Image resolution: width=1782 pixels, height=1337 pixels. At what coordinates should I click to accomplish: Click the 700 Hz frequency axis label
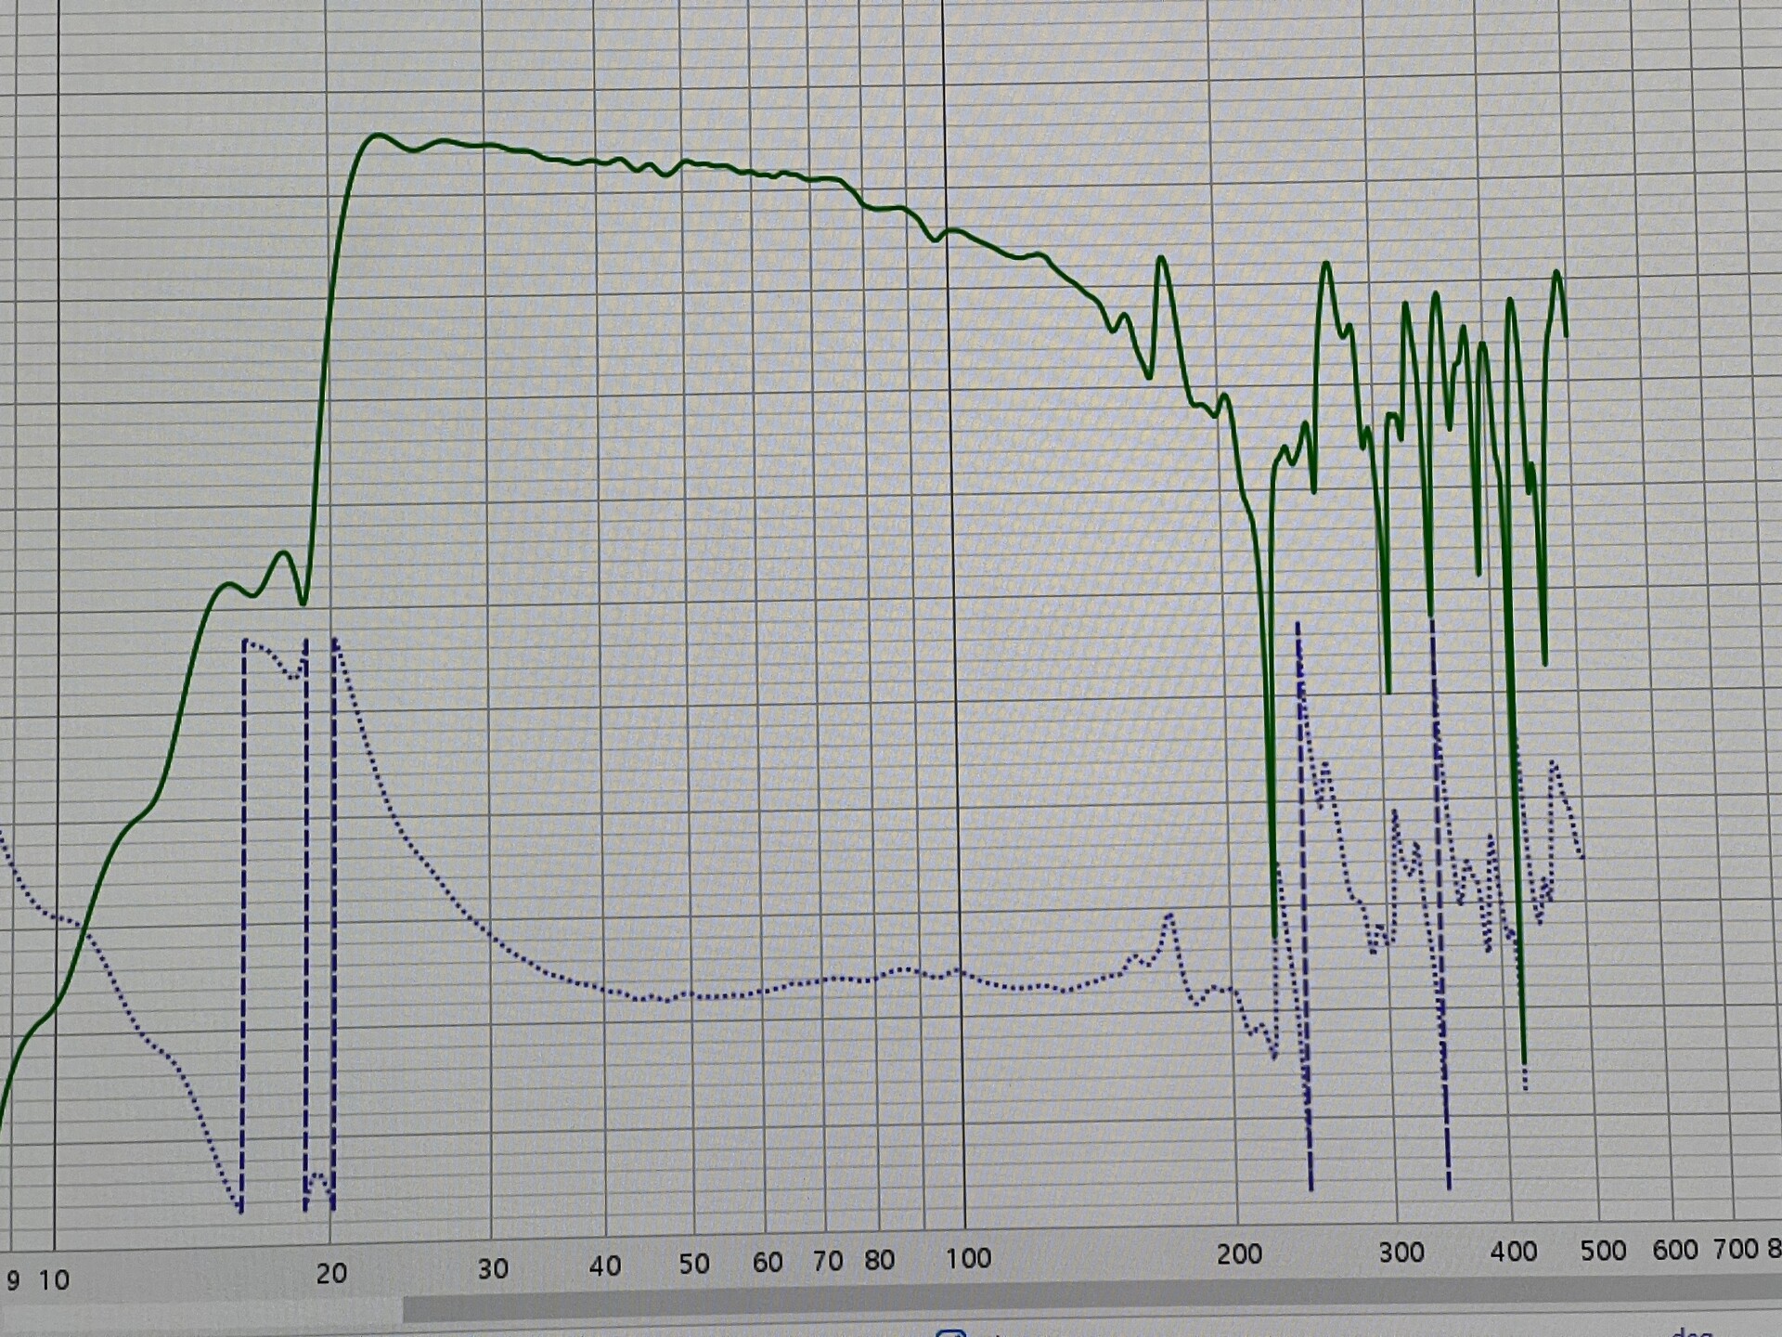(1736, 1249)
